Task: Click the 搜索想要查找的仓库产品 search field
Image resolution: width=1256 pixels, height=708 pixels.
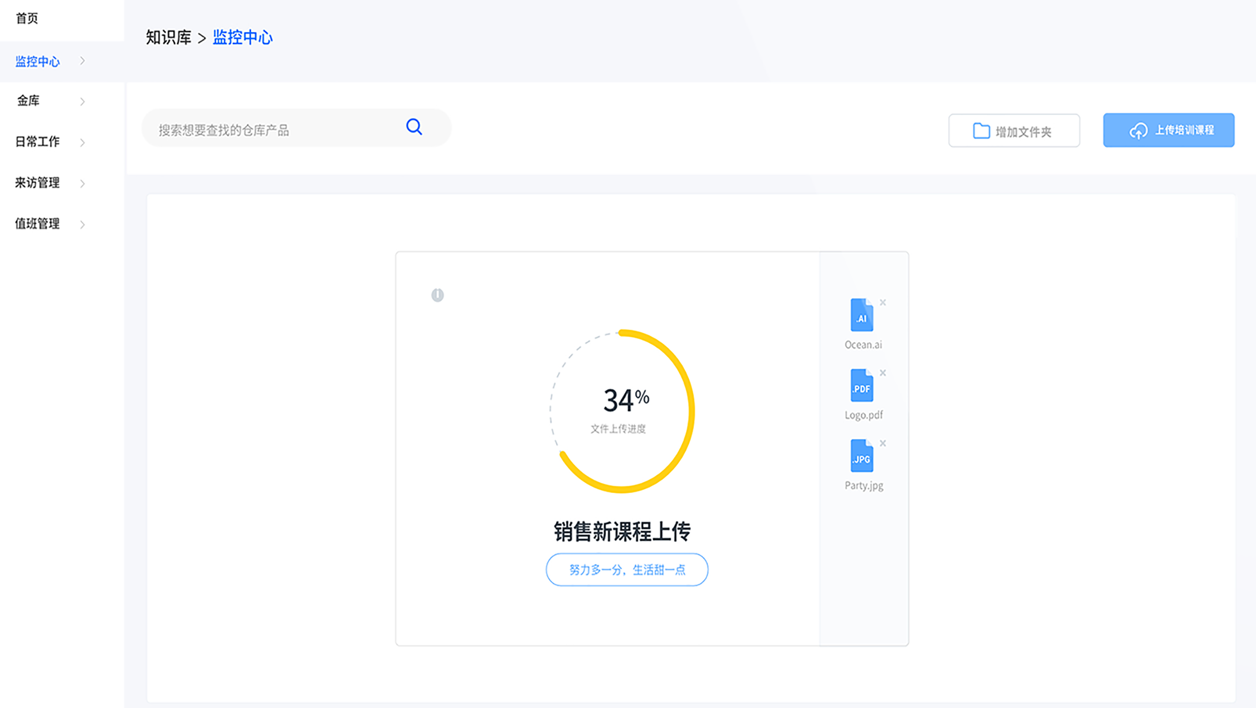Action: [273, 130]
